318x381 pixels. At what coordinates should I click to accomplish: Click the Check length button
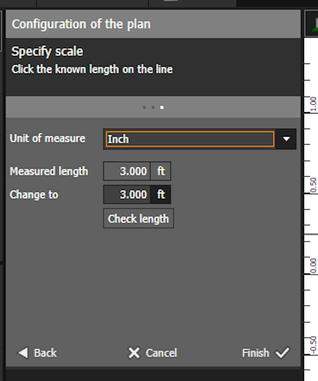click(x=138, y=219)
